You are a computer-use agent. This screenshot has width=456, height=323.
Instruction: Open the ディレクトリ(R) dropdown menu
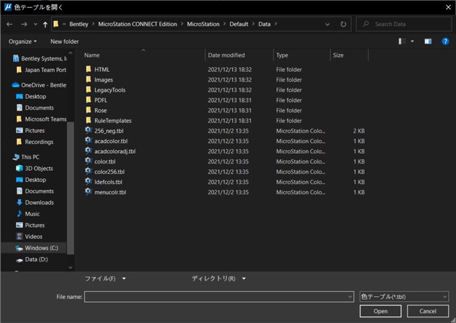219,279
